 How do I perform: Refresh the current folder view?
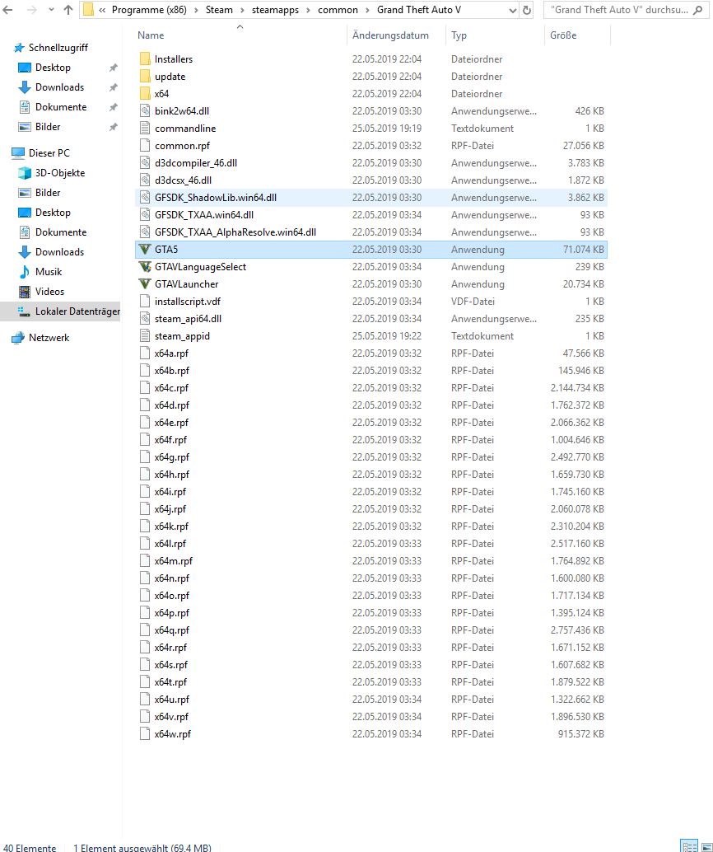(x=527, y=10)
